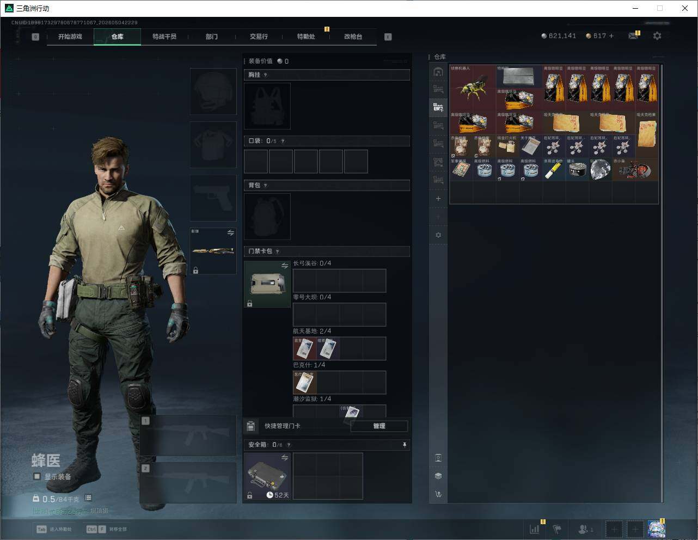
Task: Click the first 航天基地 access card
Action: 304,348
